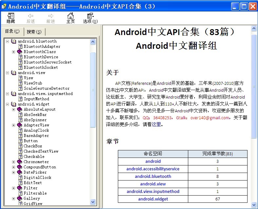Click the content pane vertical scrollbar thumb
The width and height of the screenshot is (258, 209).
tap(254, 86)
